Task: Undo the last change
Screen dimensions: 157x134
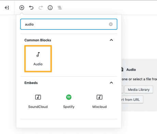Action: [x=31, y=8]
